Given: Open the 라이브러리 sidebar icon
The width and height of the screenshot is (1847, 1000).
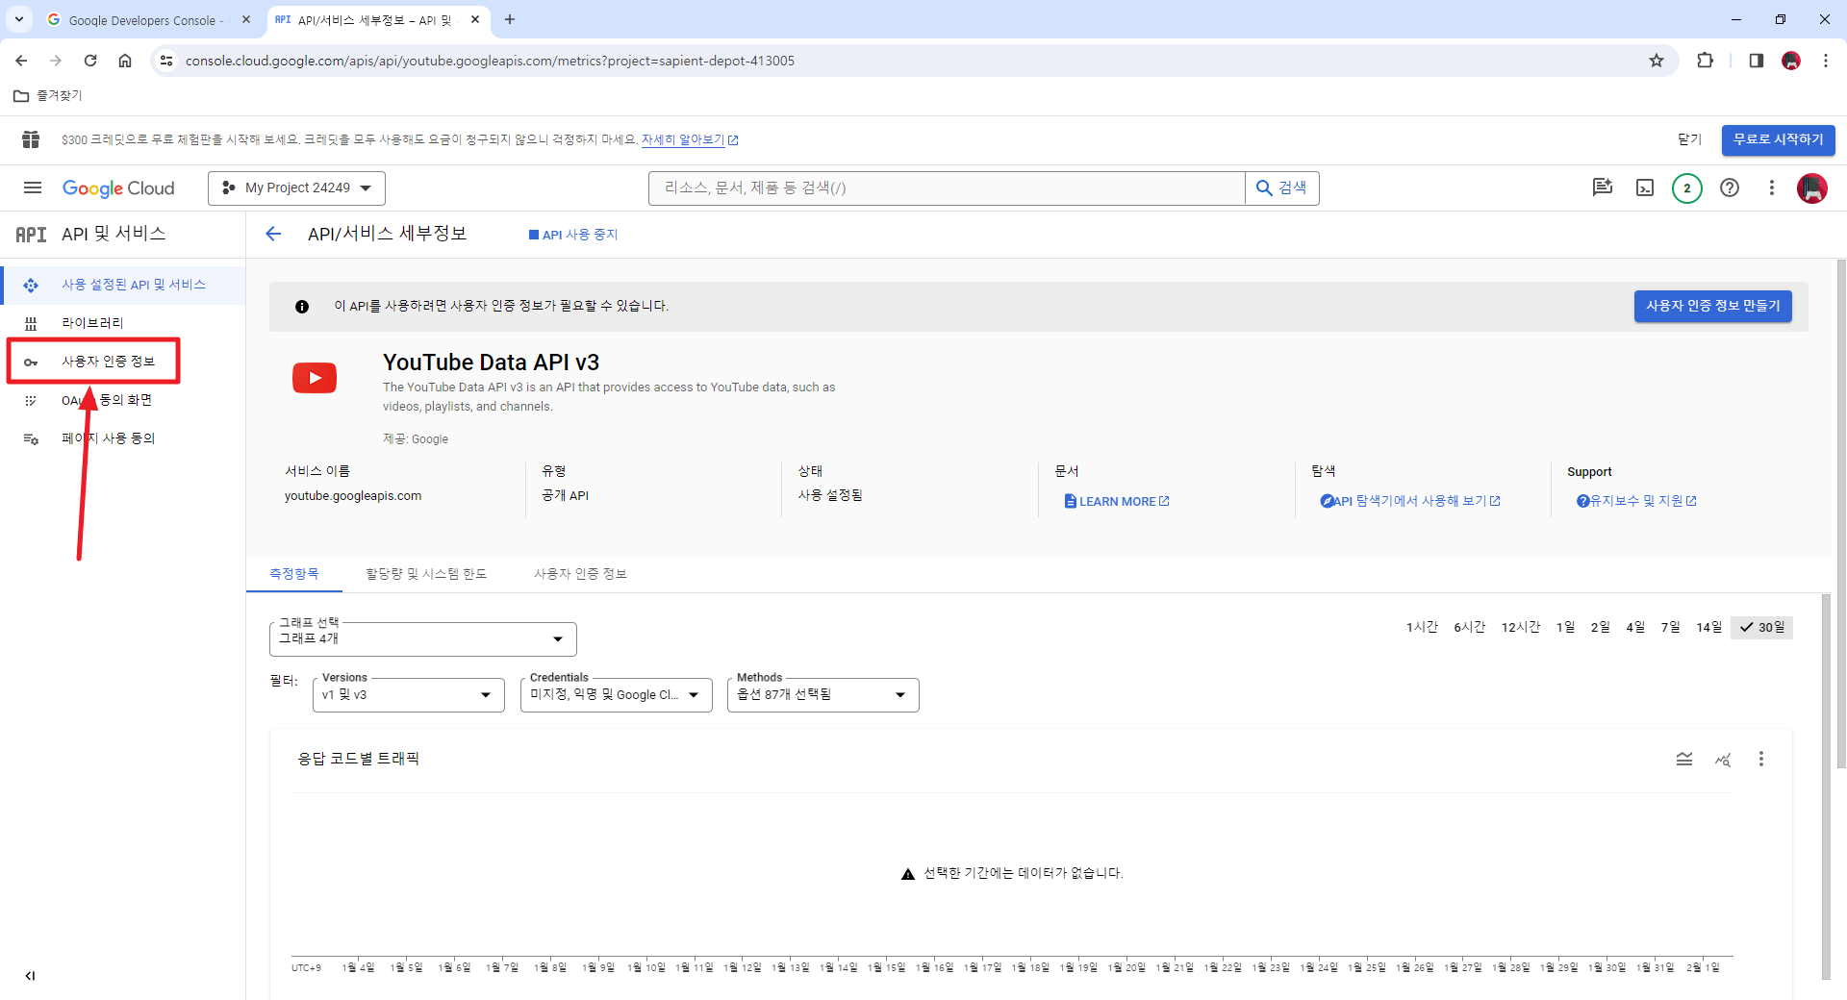Looking at the screenshot, I should click(31, 322).
